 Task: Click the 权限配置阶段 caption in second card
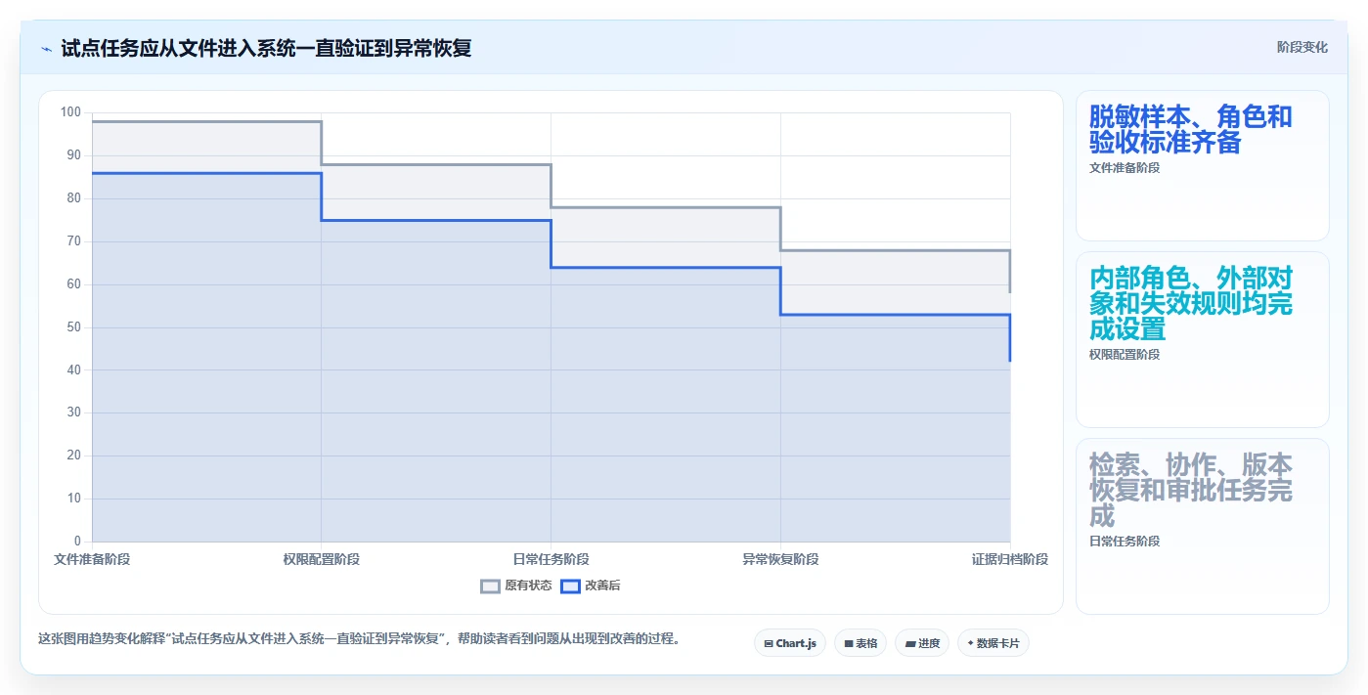tap(1125, 354)
